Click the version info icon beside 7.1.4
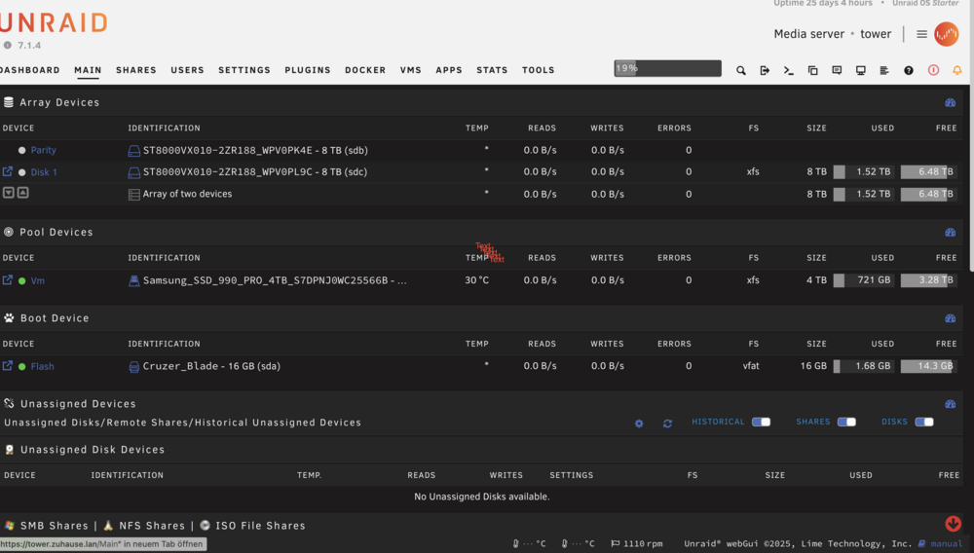This screenshot has width=974, height=553. click(x=8, y=46)
